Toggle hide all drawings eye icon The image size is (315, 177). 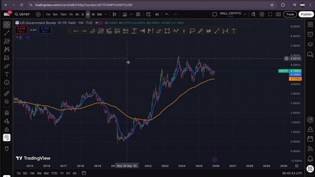coord(7,138)
